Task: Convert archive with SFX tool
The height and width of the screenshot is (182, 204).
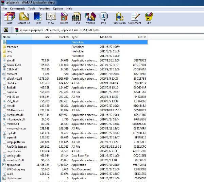Action: [149, 17]
